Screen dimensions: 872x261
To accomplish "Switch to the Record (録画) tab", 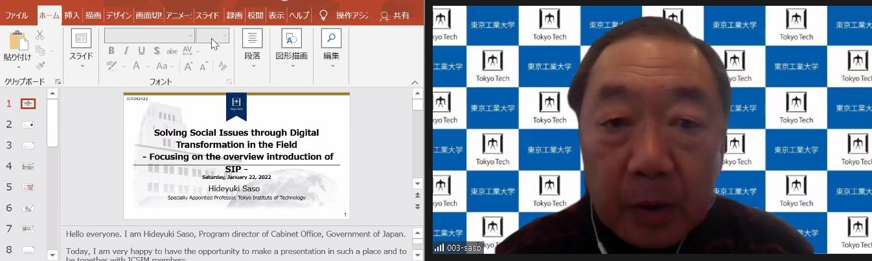I will [234, 15].
